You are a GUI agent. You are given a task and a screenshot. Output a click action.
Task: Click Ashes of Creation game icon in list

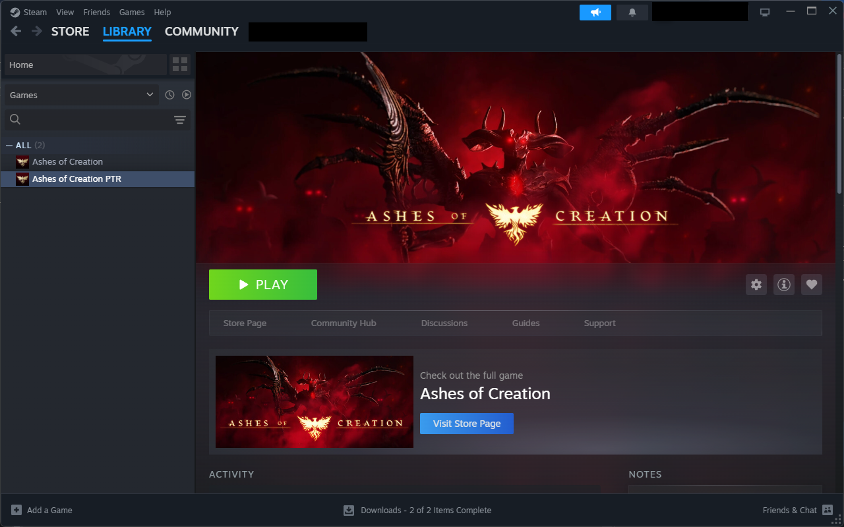tap(22, 162)
